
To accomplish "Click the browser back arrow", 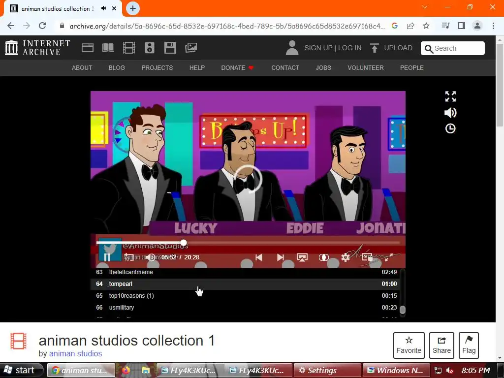I will tap(11, 26).
